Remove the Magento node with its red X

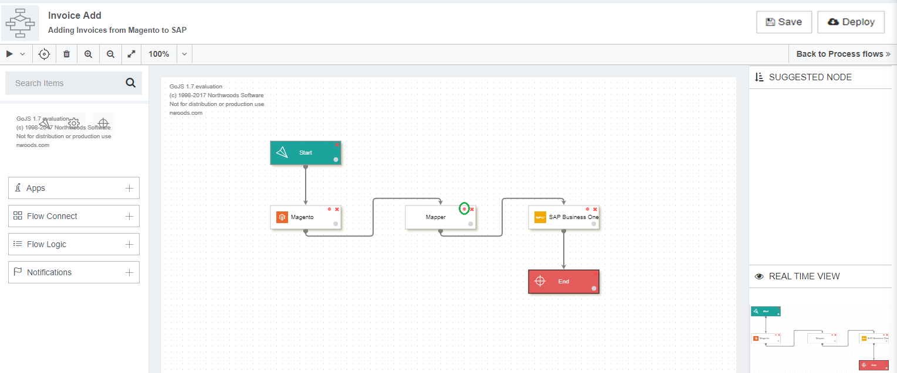pyautogui.click(x=337, y=209)
